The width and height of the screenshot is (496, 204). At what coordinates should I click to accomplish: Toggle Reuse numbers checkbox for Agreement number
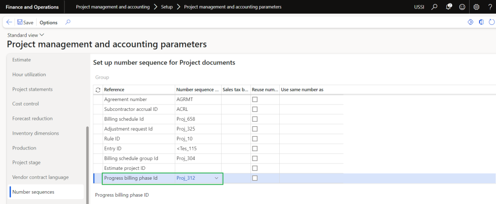[x=255, y=100]
